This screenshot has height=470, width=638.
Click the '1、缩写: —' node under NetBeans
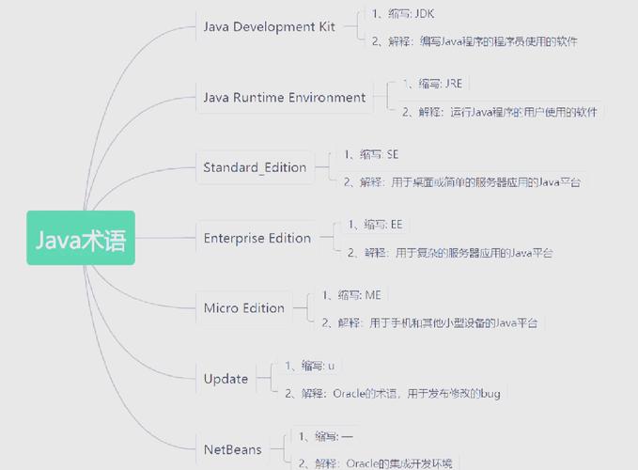(325, 436)
